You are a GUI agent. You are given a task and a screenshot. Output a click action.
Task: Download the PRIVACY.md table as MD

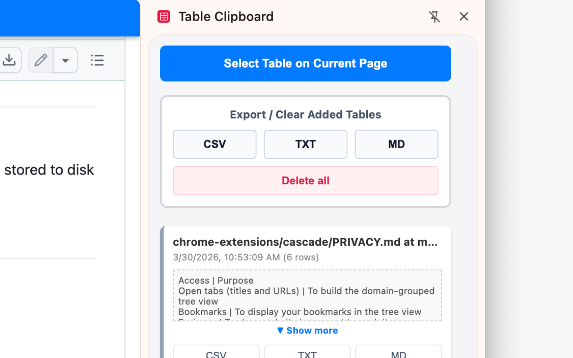[398, 353]
